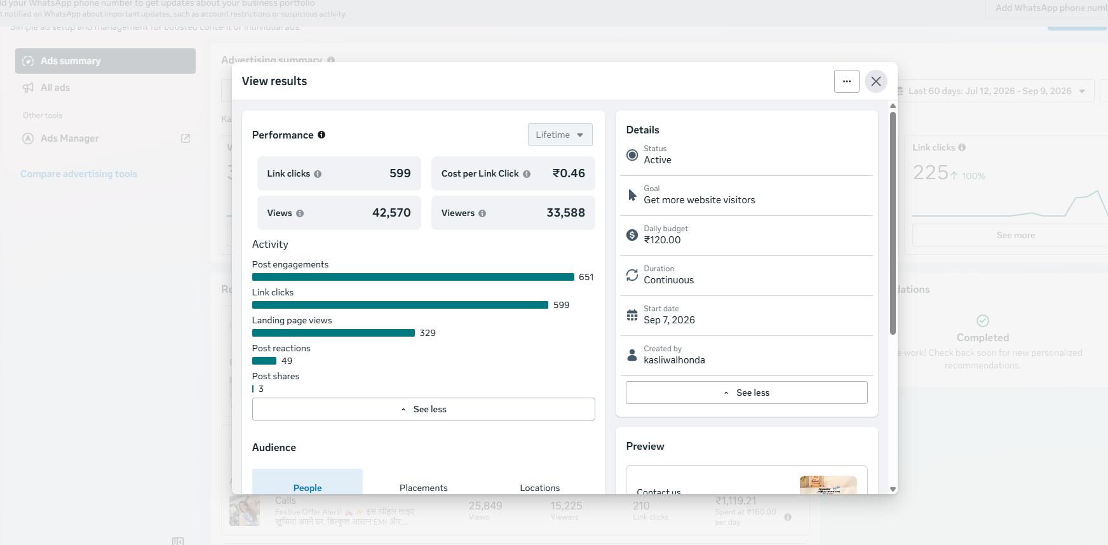Screen dimensions: 1108x545
Task: Click the Active status radio icon
Action: tap(632, 155)
